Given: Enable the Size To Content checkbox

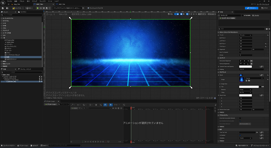Looking at the screenshot, I should coord(240,52).
